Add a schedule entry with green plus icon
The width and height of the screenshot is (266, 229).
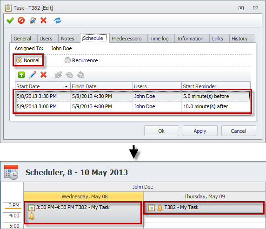(21, 75)
